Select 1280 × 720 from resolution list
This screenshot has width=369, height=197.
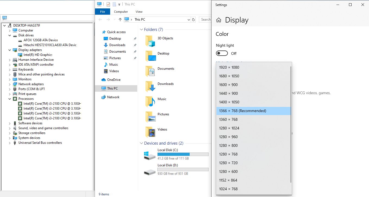(228, 163)
